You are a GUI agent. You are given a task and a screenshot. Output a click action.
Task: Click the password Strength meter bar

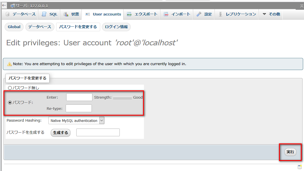coord(122,98)
